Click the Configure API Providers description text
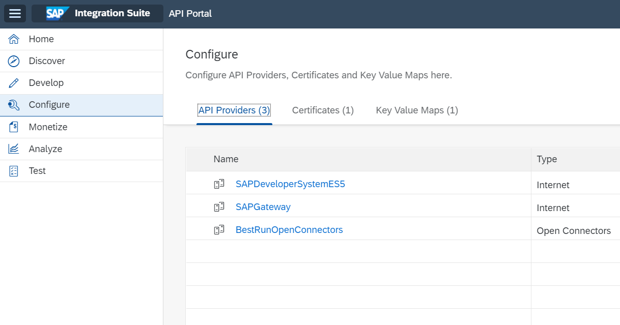This screenshot has height=325, width=620. click(319, 75)
